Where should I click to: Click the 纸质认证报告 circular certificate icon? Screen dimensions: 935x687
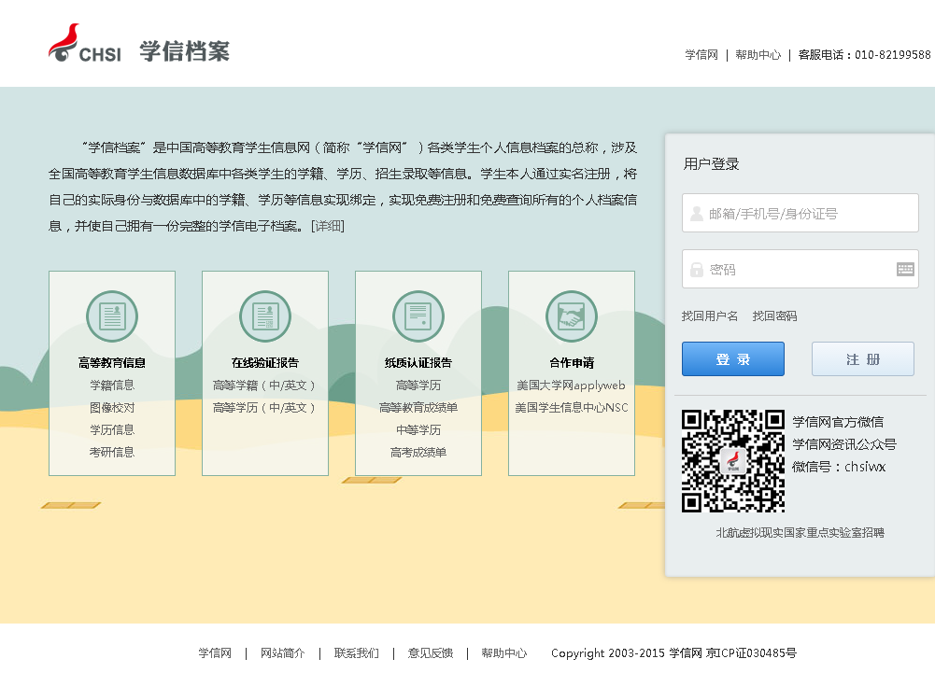click(418, 316)
